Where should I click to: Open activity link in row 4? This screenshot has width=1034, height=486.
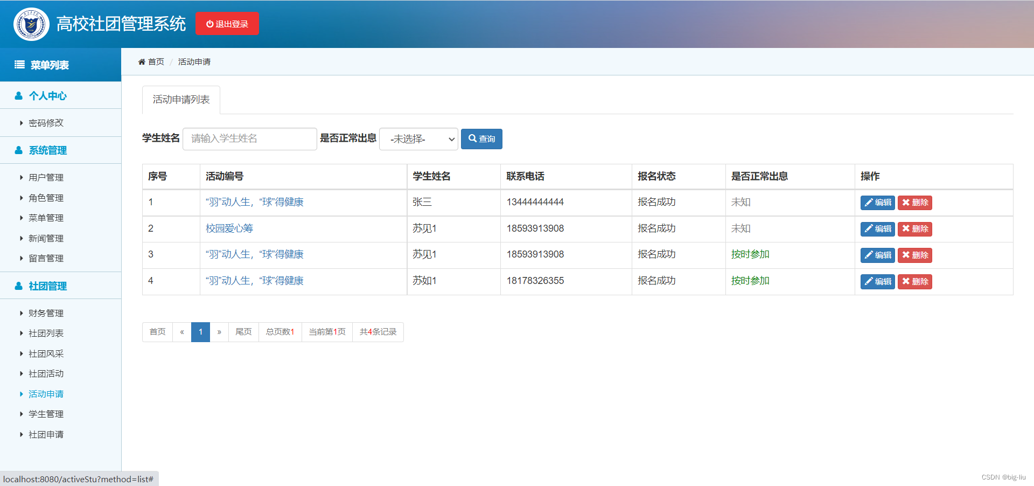coord(255,281)
